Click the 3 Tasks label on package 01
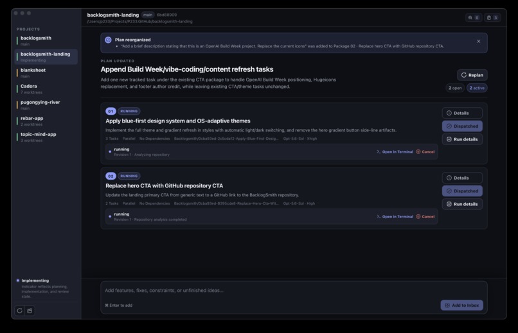This screenshot has height=333, width=518. point(112,139)
